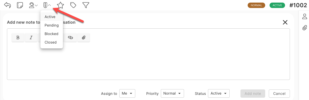Expand the Priority Normal dropdown
Screen dimensions: 309x100
pos(172,94)
